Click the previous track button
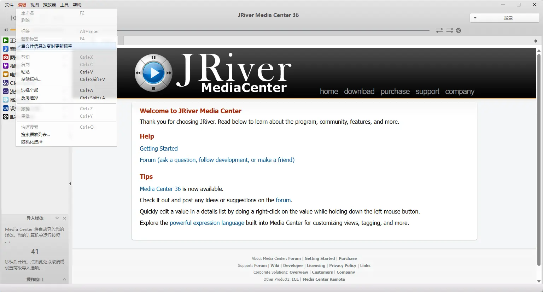543x292 pixels. coord(13,18)
